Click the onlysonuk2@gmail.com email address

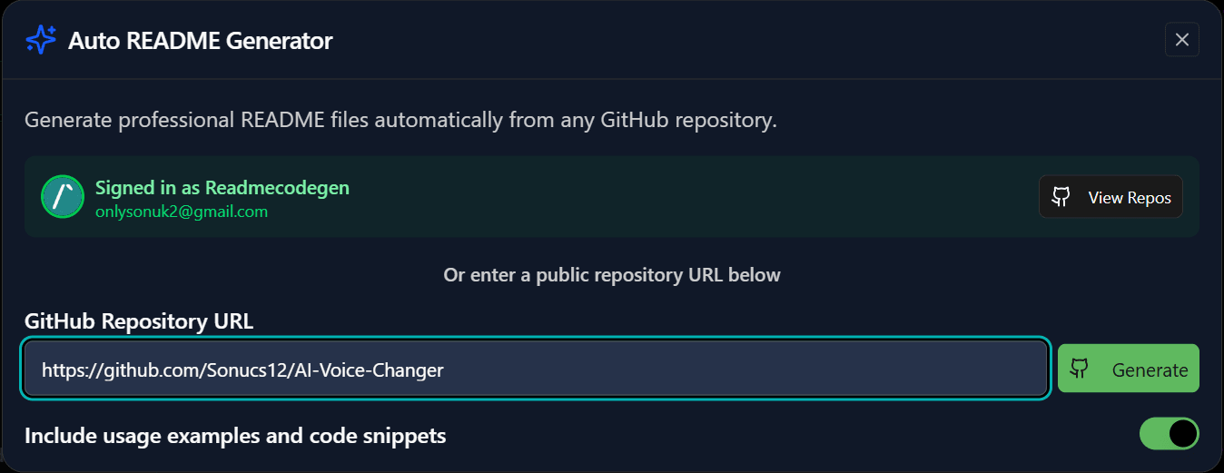[x=182, y=212]
